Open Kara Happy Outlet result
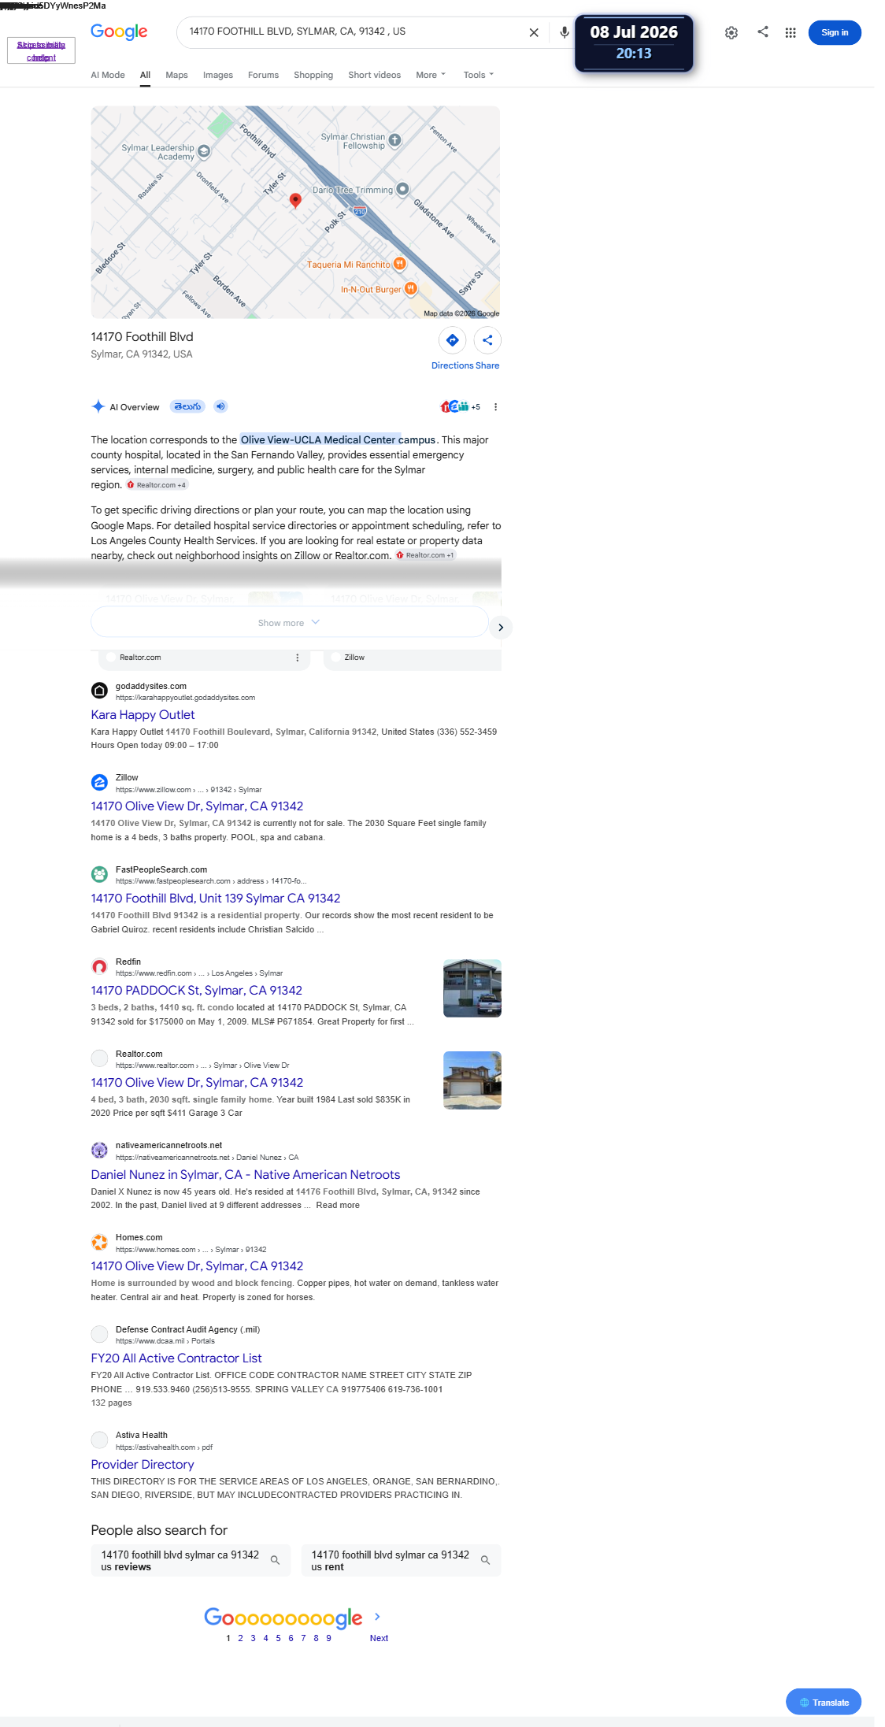The image size is (885, 1727). 143,715
